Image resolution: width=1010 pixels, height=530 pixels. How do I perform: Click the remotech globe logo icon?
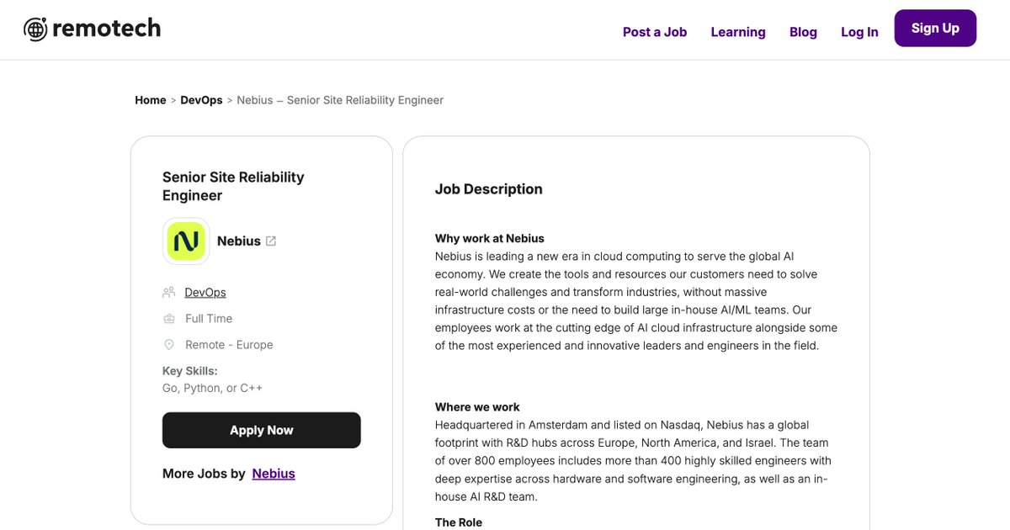click(36, 29)
